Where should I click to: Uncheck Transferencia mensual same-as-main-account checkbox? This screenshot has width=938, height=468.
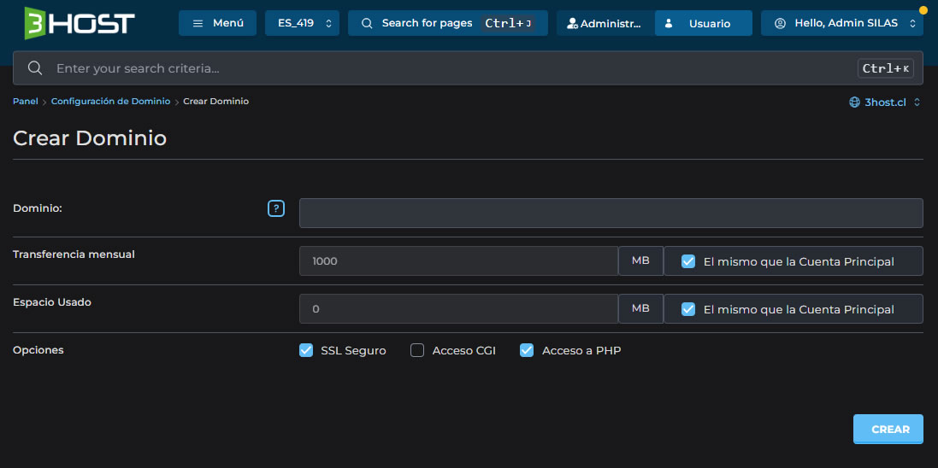(x=688, y=261)
